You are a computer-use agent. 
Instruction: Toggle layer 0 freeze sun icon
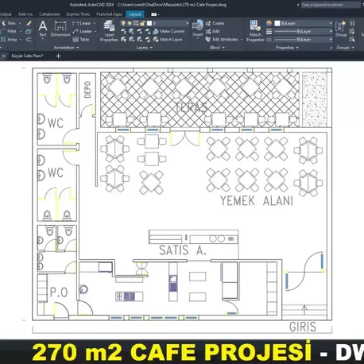tap(130, 23)
